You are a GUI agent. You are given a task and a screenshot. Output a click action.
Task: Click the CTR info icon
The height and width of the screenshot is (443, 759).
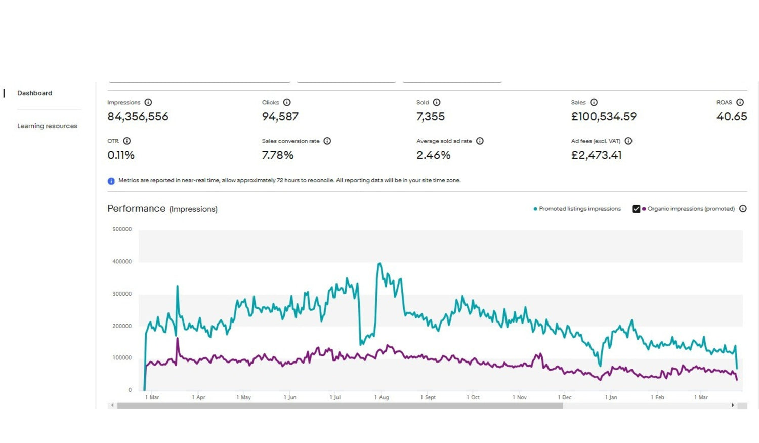(x=127, y=141)
